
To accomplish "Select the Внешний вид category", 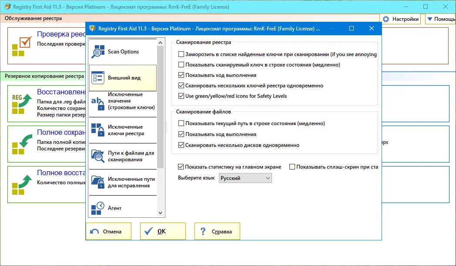I will (x=123, y=78).
